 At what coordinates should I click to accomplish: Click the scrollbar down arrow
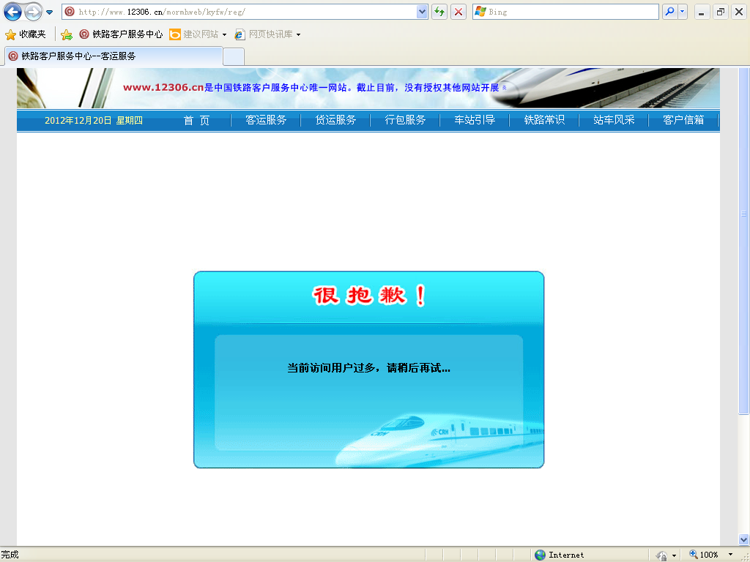pyautogui.click(x=744, y=540)
